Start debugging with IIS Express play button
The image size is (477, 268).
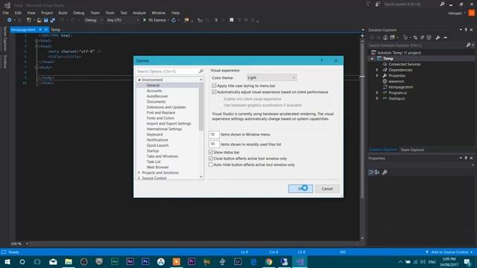(x=145, y=20)
